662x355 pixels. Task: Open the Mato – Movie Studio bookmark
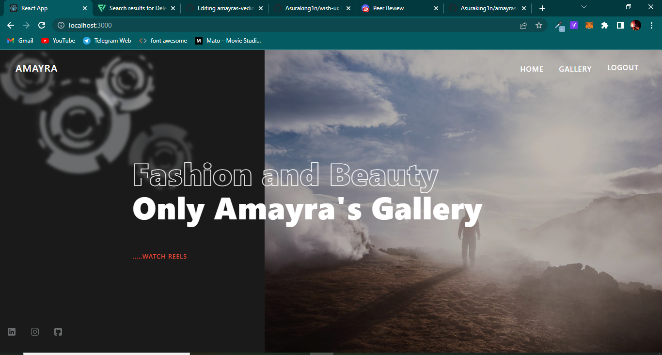(x=228, y=41)
